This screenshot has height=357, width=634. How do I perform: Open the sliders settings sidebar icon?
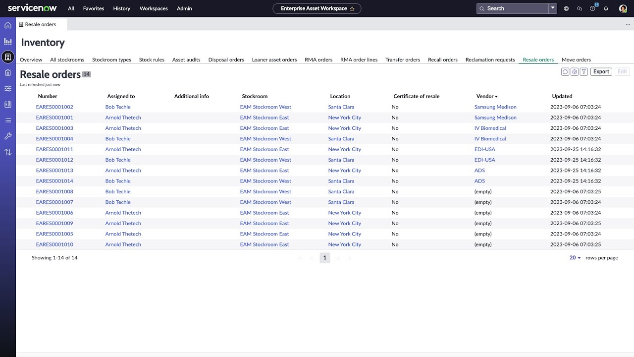tap(8, 89)
